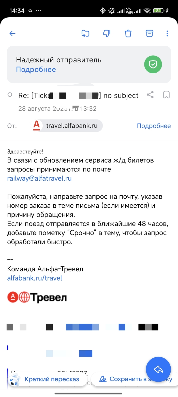Delete the email with trash icon
178x397 pixels.
[x=128, y=33]
